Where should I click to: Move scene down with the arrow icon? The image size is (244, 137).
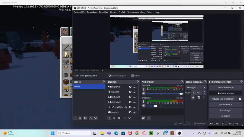pos(95,118)
